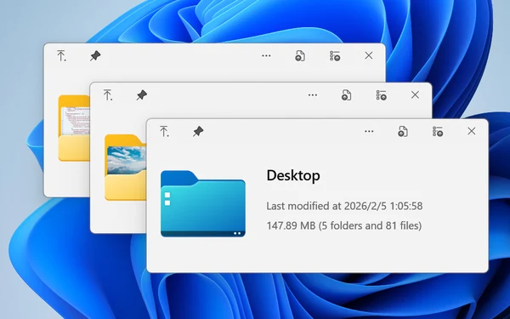The width and height of the screenshot is (510, 319).
Task: Click the list-options icon in the Desktop window
Action: tap(438, 132)
